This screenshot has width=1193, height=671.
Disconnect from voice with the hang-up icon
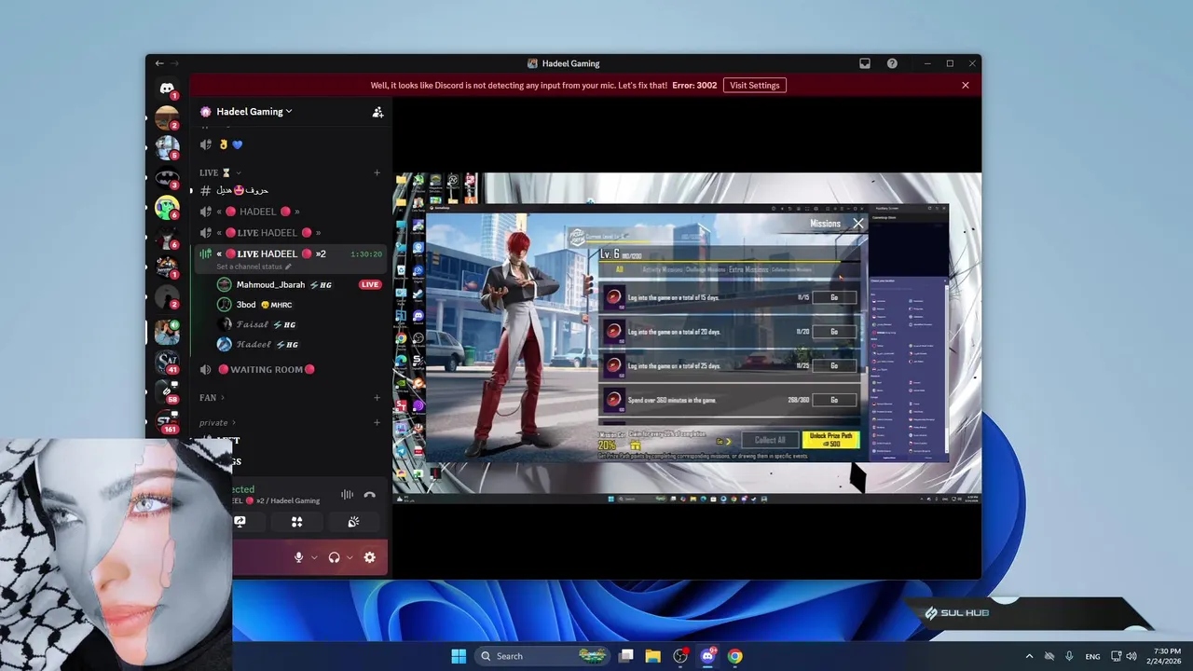pos(370,495)
